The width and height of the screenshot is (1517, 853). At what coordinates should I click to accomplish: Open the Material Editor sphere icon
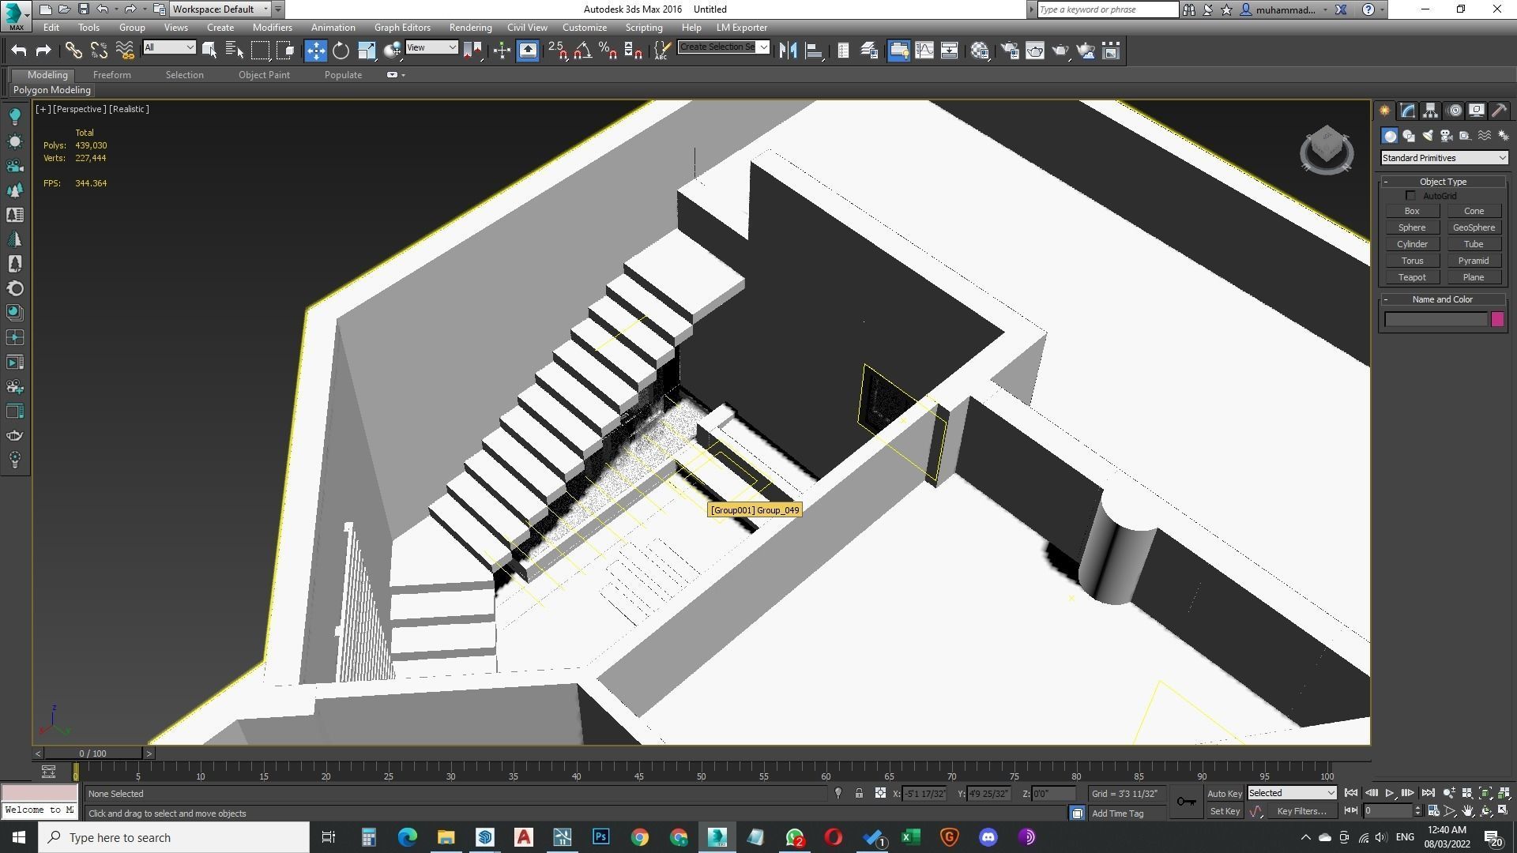981,51
